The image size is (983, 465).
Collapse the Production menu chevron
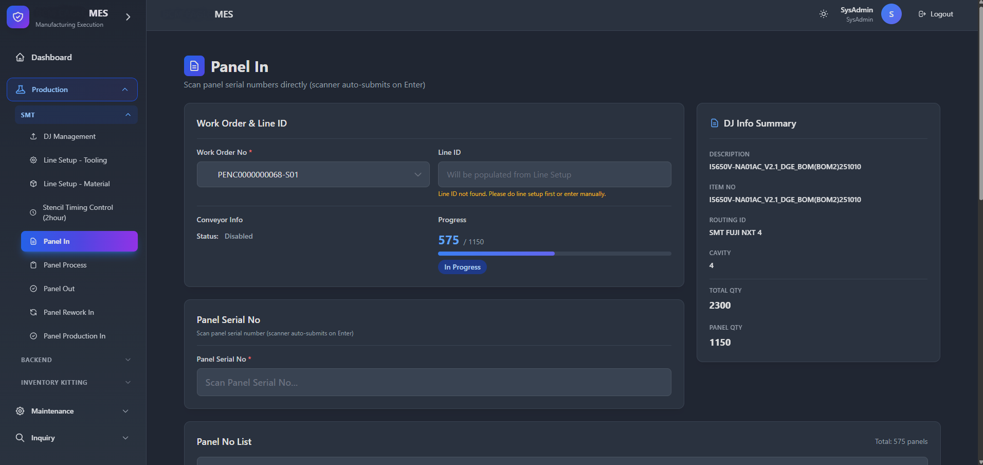[125, 90]
